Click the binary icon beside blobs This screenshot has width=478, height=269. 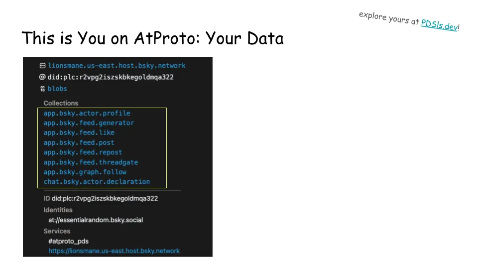click(43, 89)
